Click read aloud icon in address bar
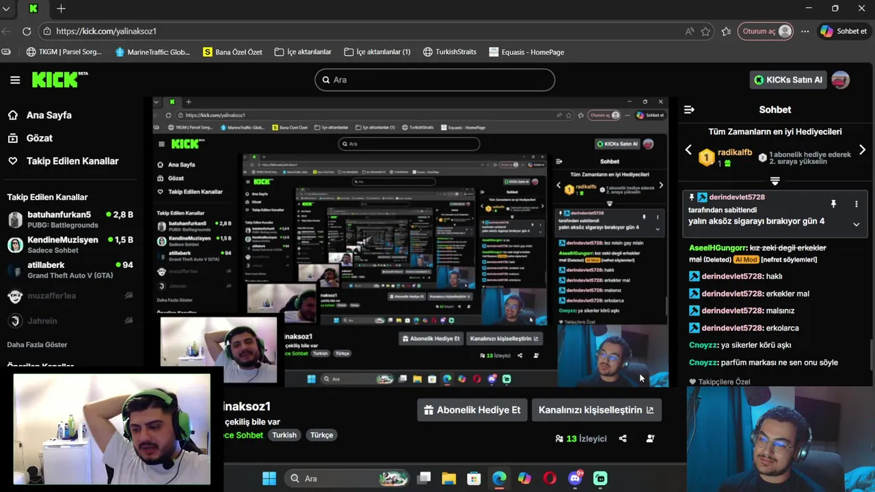875x492 pixels. coord(689,31)
